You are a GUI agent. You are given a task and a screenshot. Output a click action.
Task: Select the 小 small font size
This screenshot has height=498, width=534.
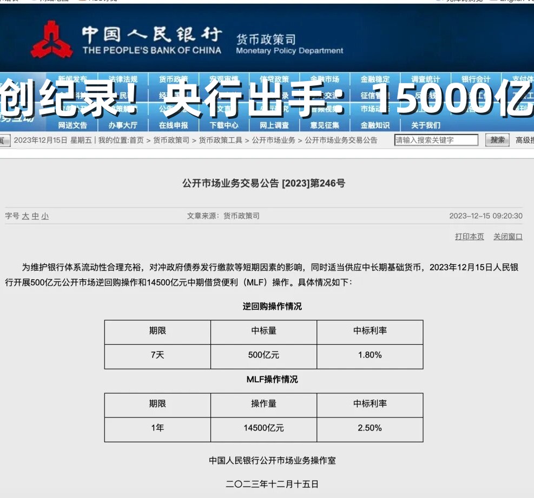(44, 216)
